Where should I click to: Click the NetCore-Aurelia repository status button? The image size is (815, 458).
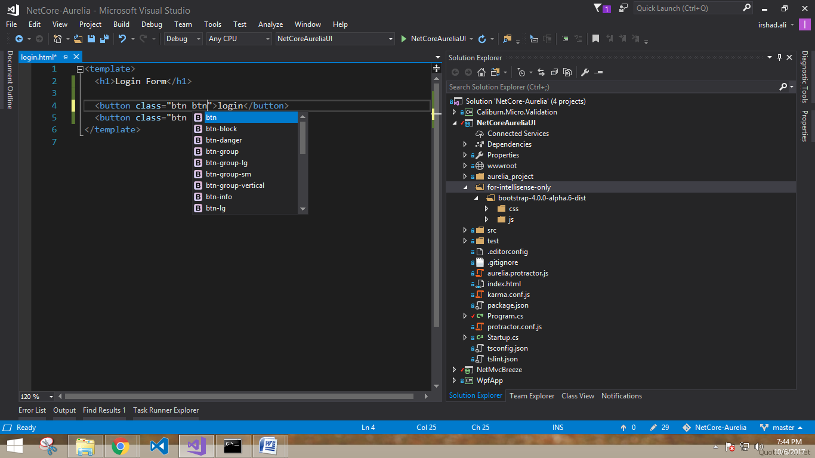coord(714,428)
